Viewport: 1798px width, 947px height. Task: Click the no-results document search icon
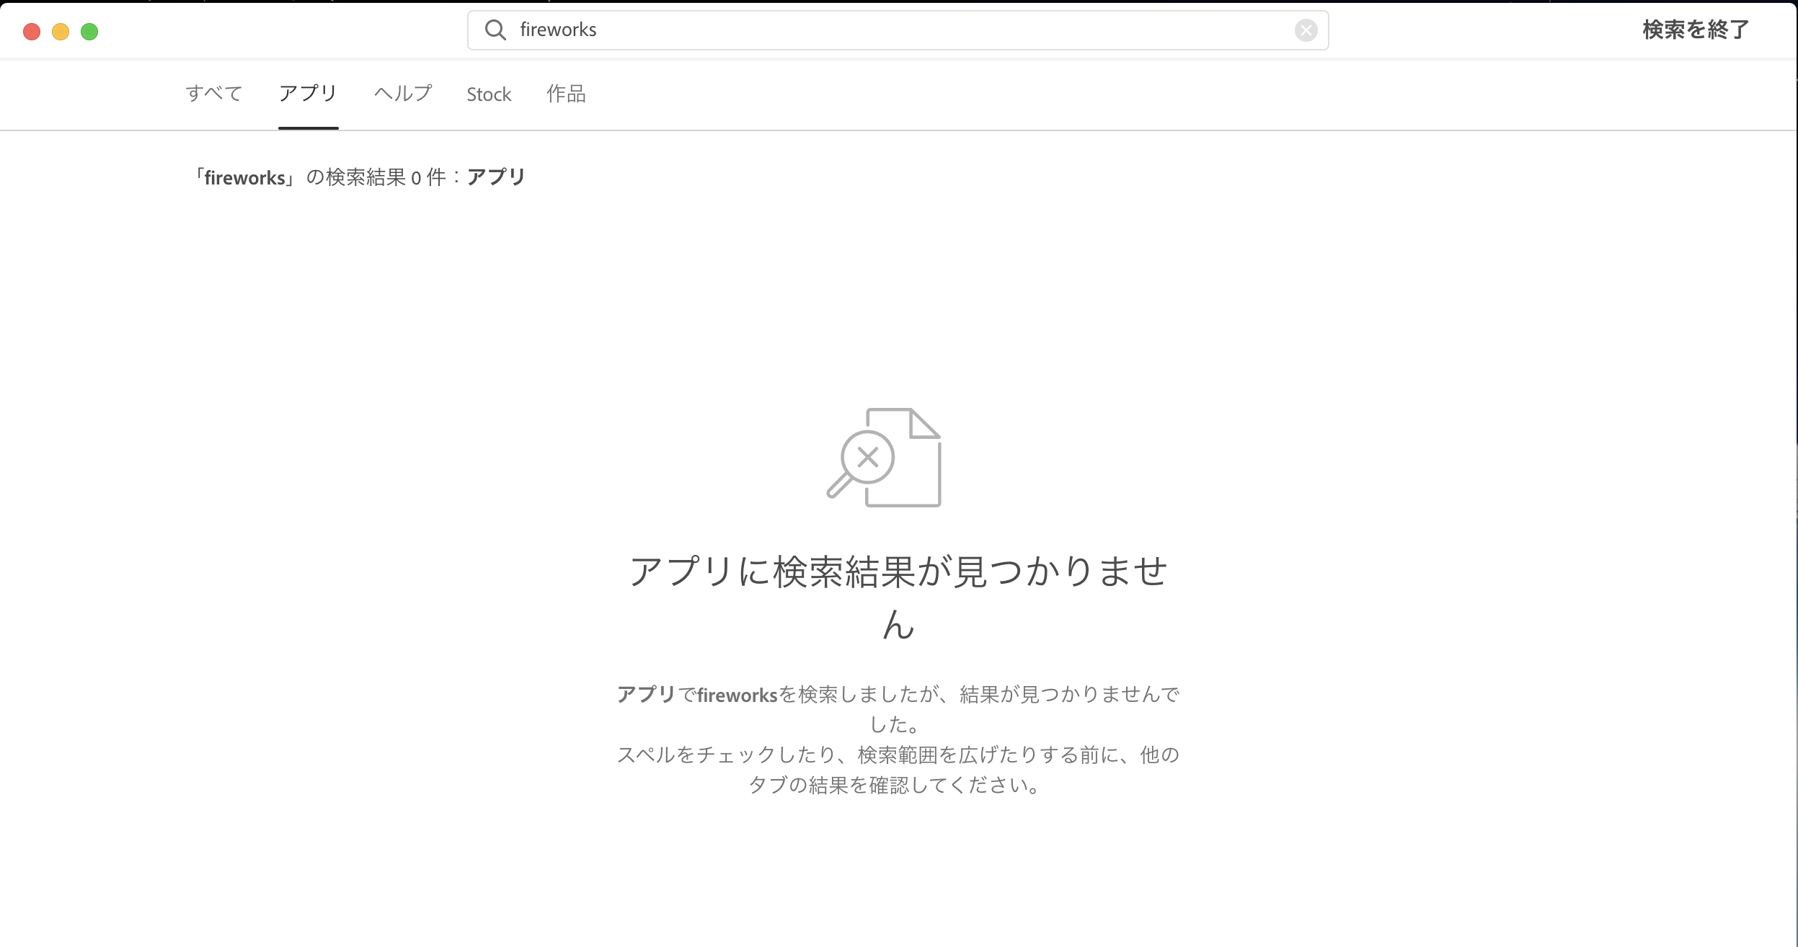(x=884, y=457)
